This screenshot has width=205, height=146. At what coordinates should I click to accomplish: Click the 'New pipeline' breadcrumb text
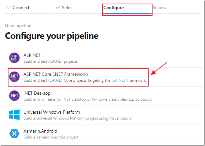coord(18,25)
